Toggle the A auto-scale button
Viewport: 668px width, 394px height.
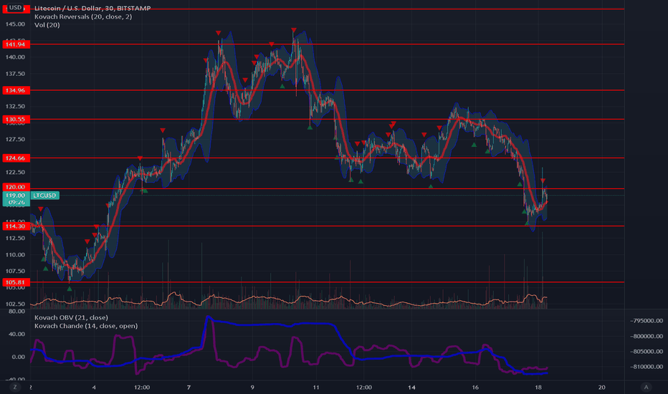(x=646, y=387)
